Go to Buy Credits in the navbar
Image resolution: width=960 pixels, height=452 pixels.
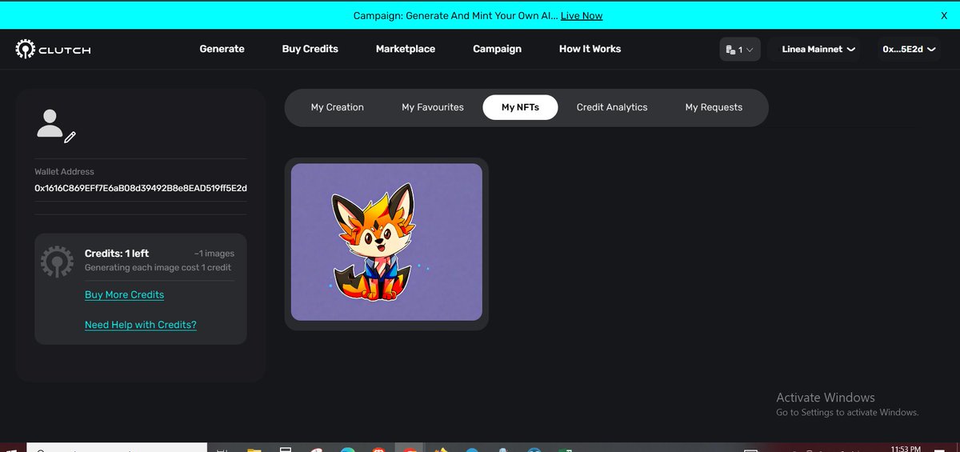pyautogui.click(x=310, y=49)
